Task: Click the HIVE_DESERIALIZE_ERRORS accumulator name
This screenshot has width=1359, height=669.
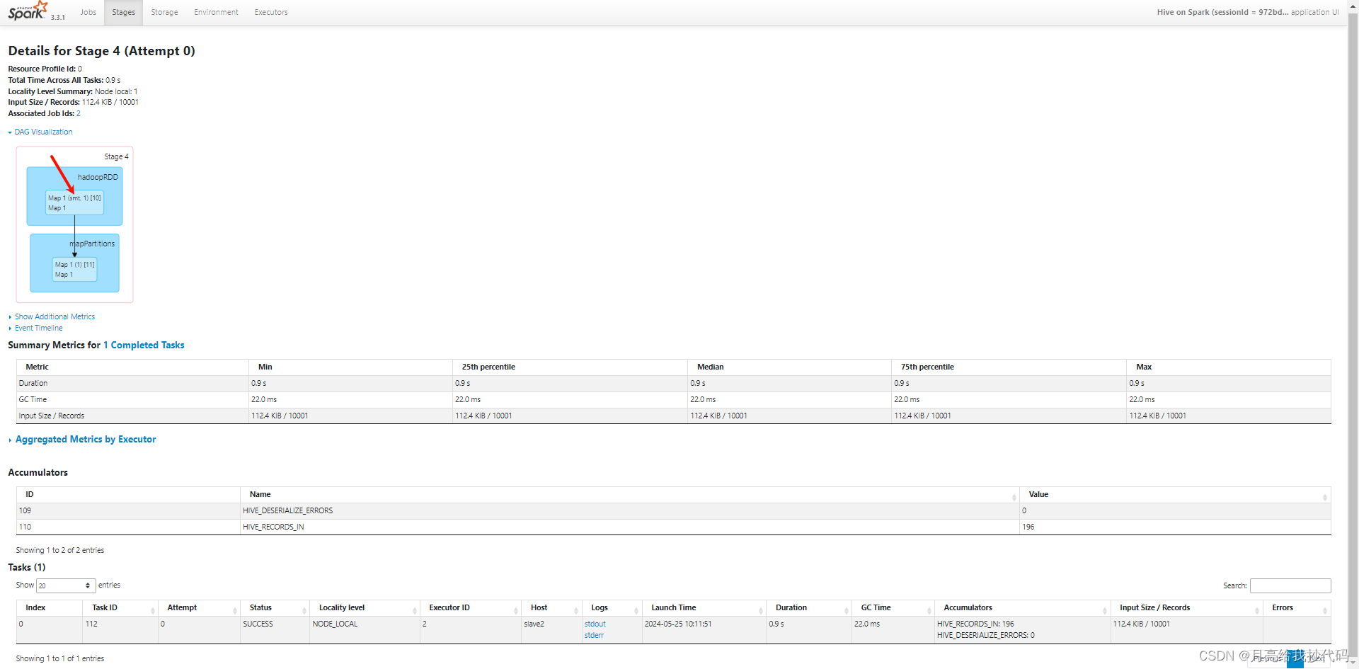Action: click(287, 510)
